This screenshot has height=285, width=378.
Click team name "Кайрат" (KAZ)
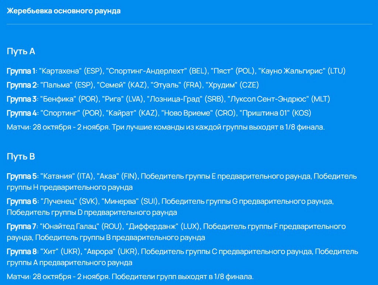[121, 113]
